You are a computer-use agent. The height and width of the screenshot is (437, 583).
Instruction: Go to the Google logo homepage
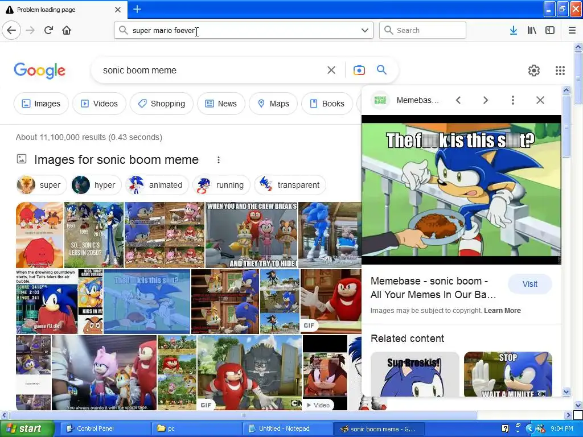point(40,70)
